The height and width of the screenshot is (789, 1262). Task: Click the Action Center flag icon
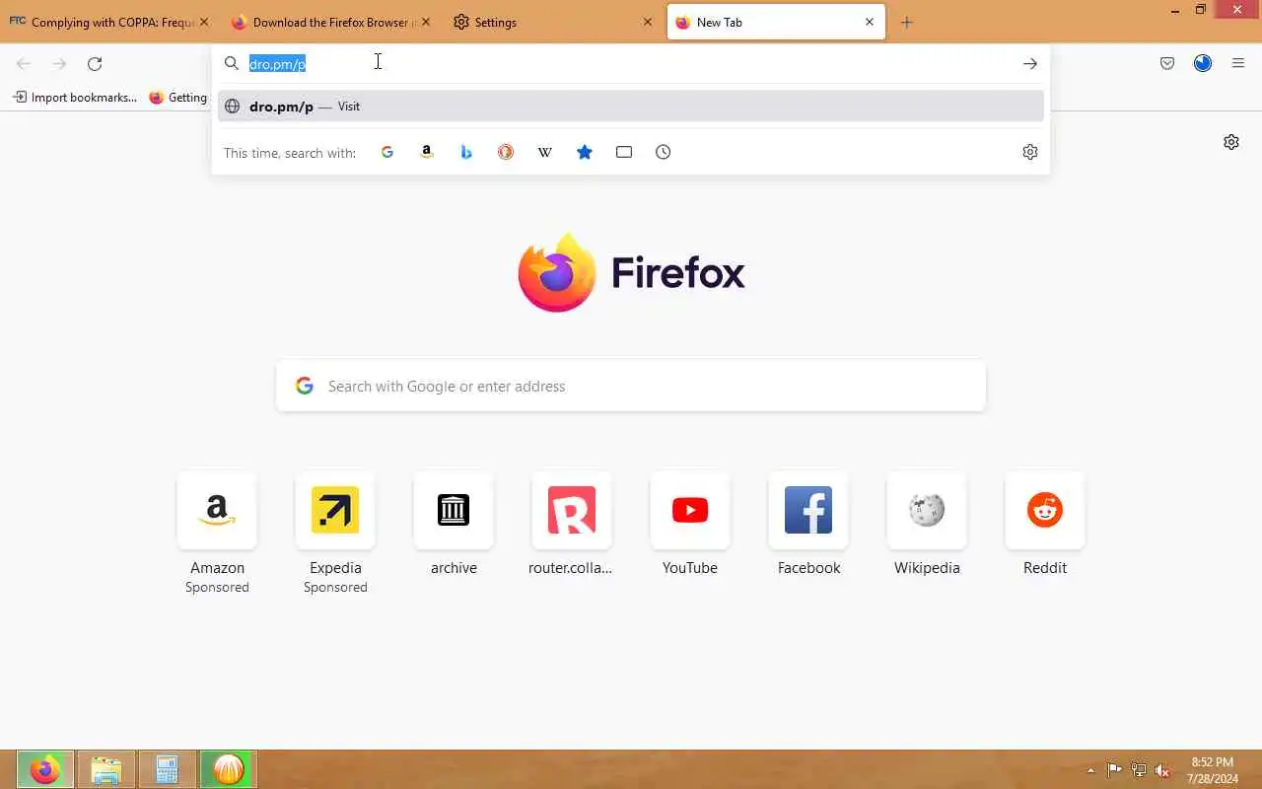click(1114, 770)
